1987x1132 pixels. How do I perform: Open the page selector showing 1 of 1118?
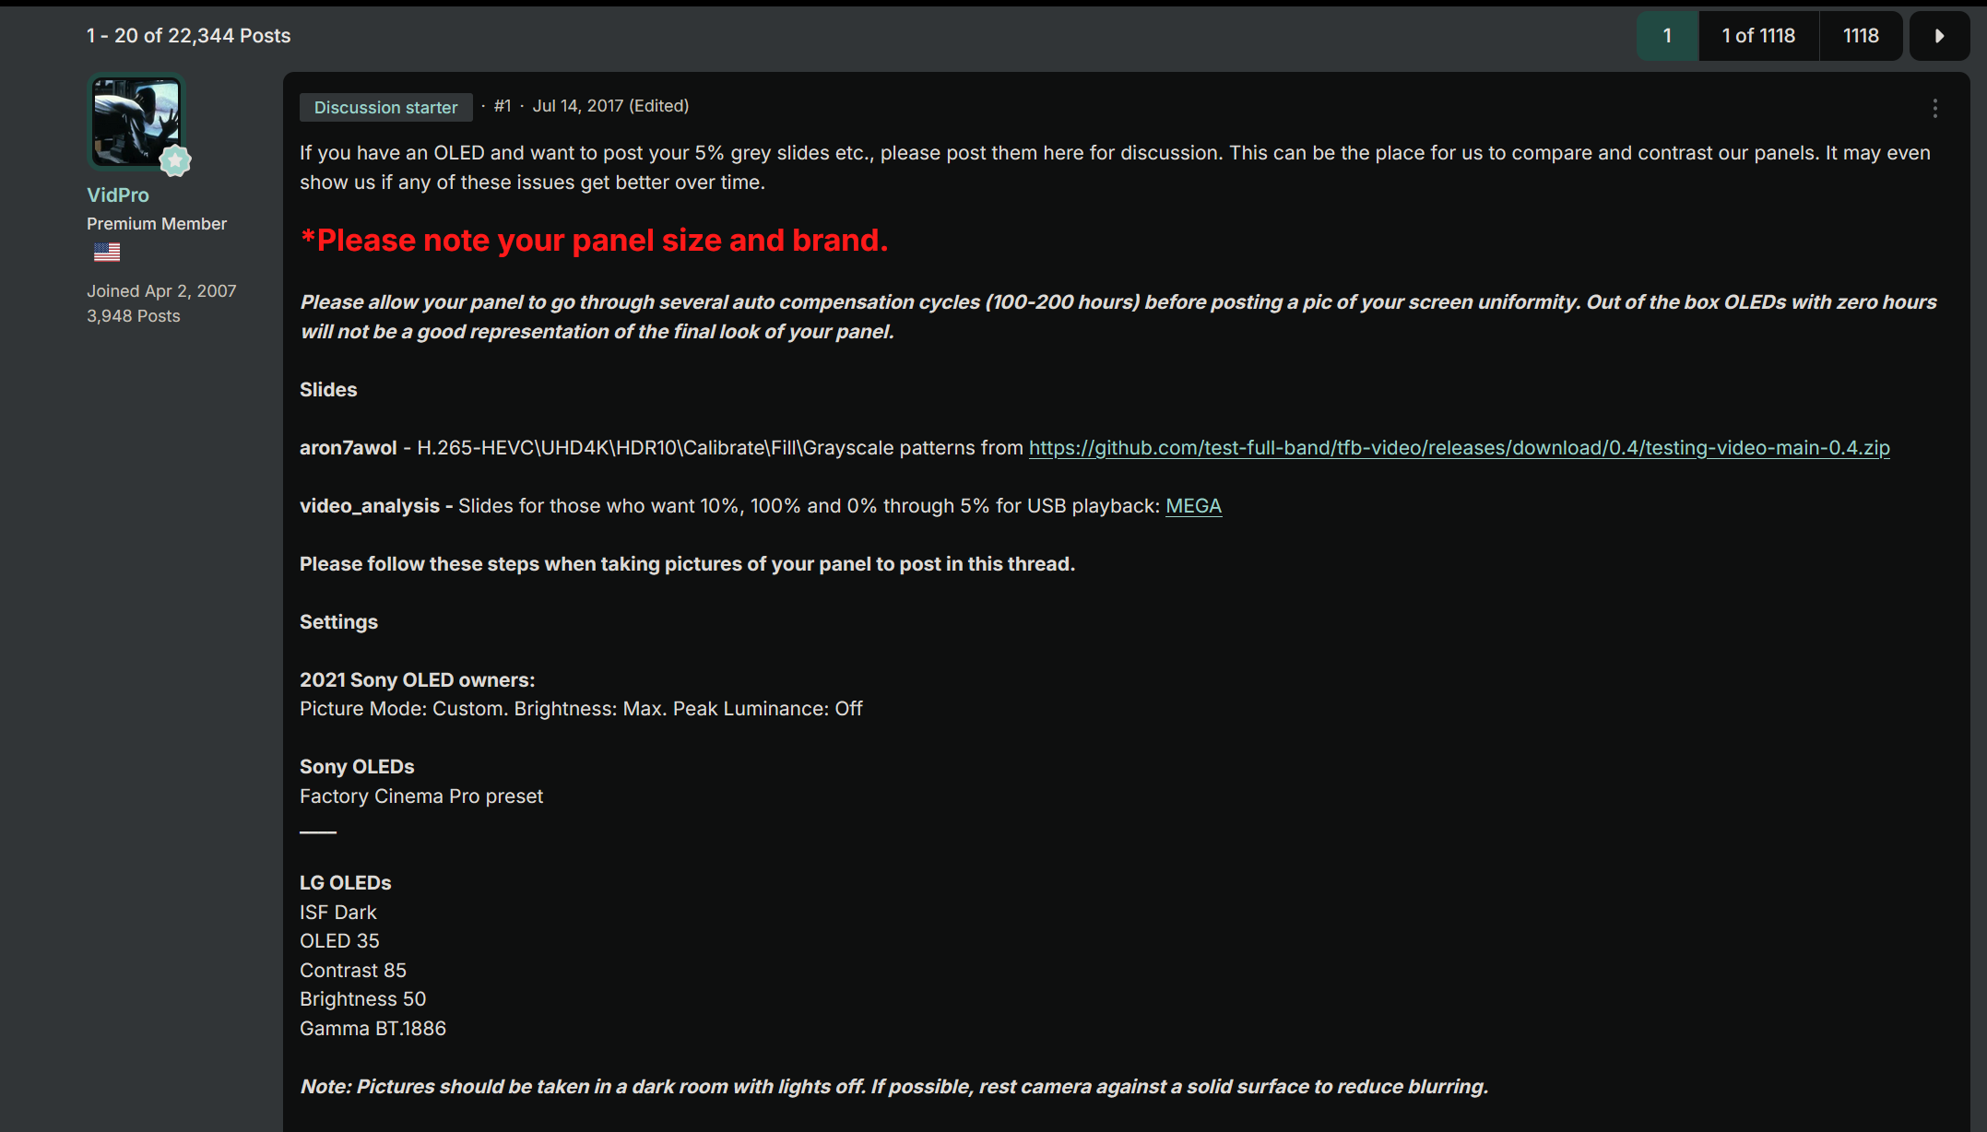click(x=1757, y=35)
